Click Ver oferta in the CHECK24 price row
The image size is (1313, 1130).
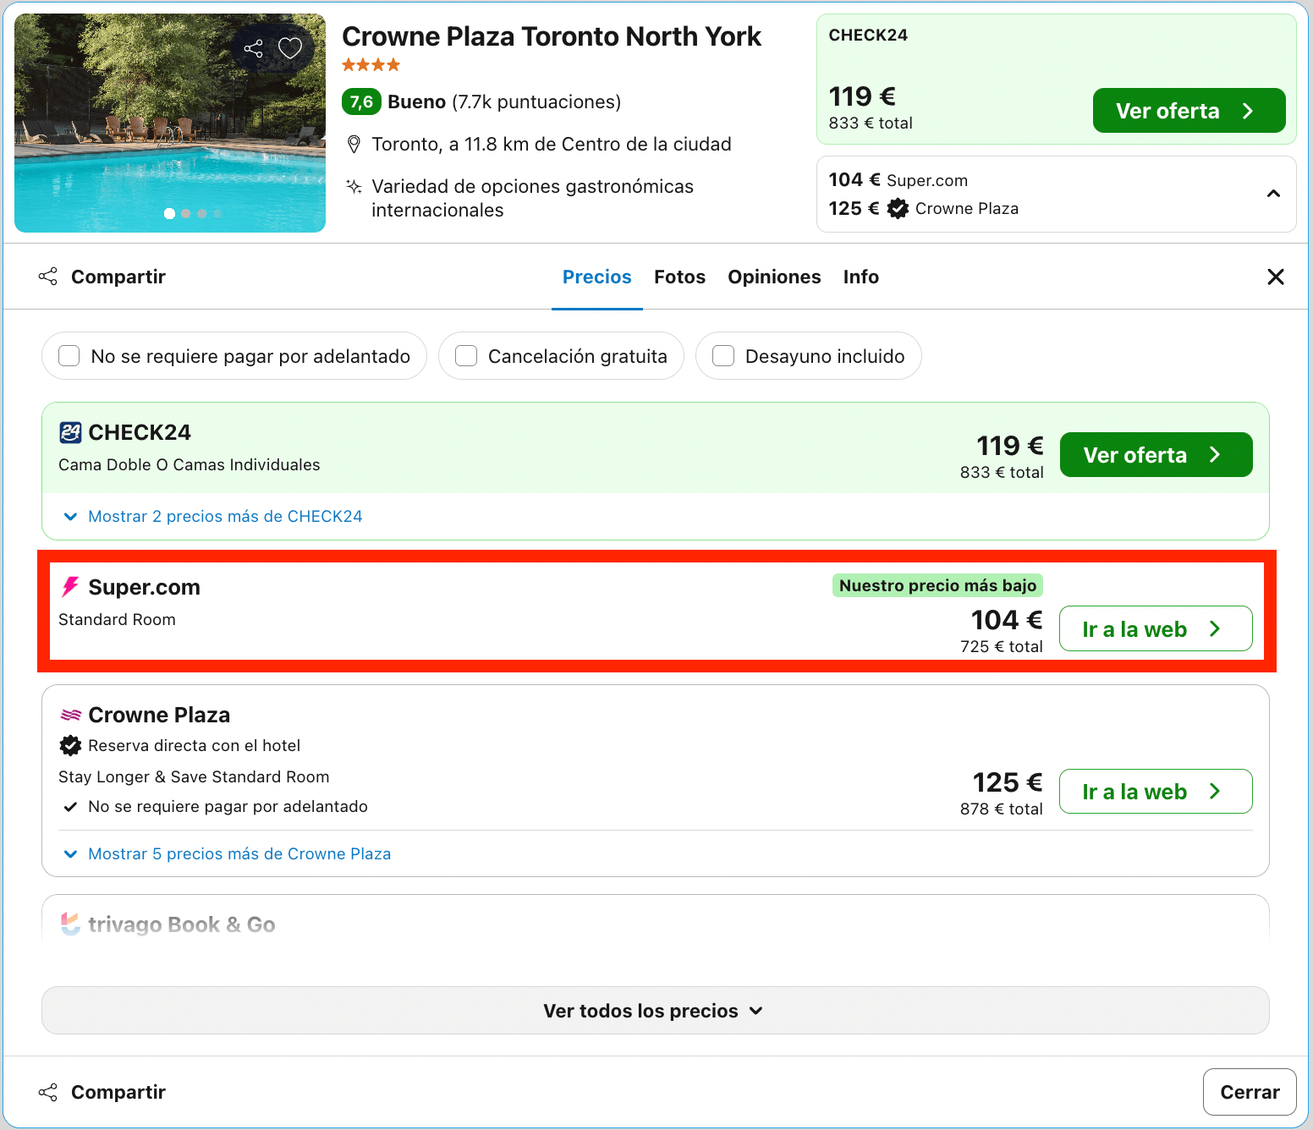coord(1156,455)
